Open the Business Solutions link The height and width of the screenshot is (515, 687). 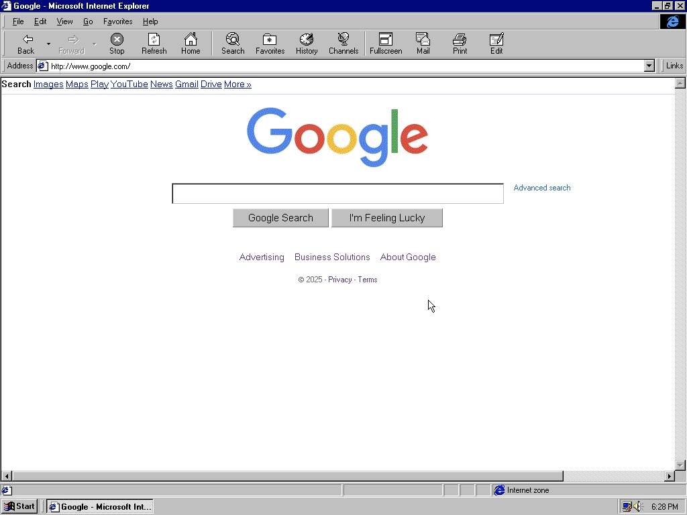(332, 257)
